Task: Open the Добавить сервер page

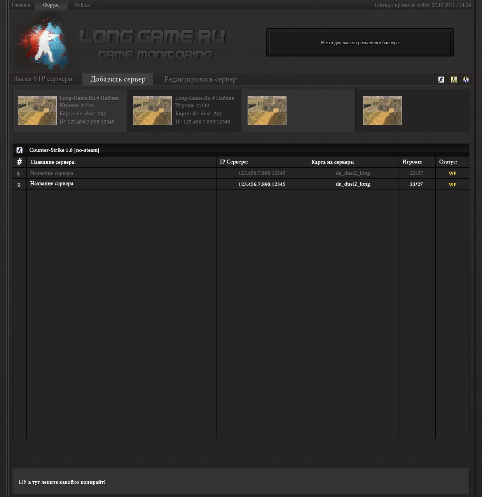Action: pyautogui.click(x=118, y=79)
